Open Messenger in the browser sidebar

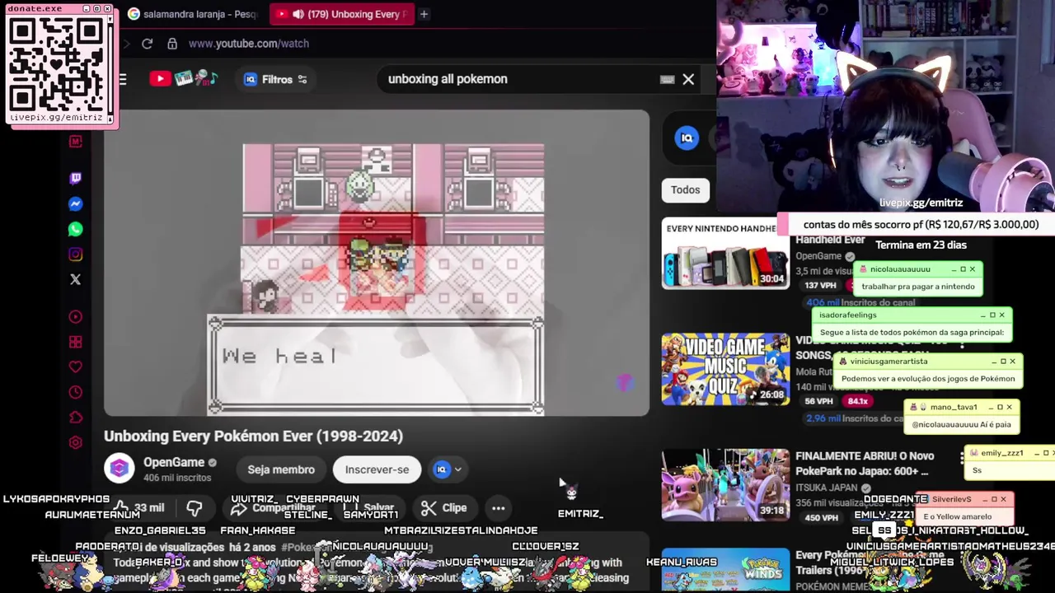point(76,204)
